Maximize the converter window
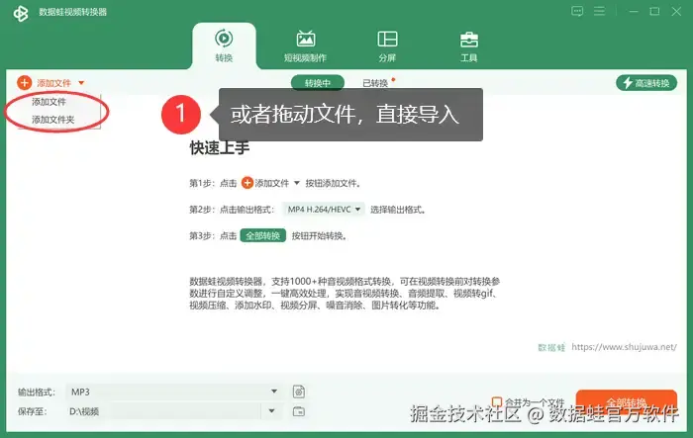 [654, 12]
